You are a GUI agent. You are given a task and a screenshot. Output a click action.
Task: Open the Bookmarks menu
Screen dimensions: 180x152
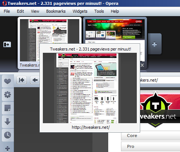tap(56, 11)
